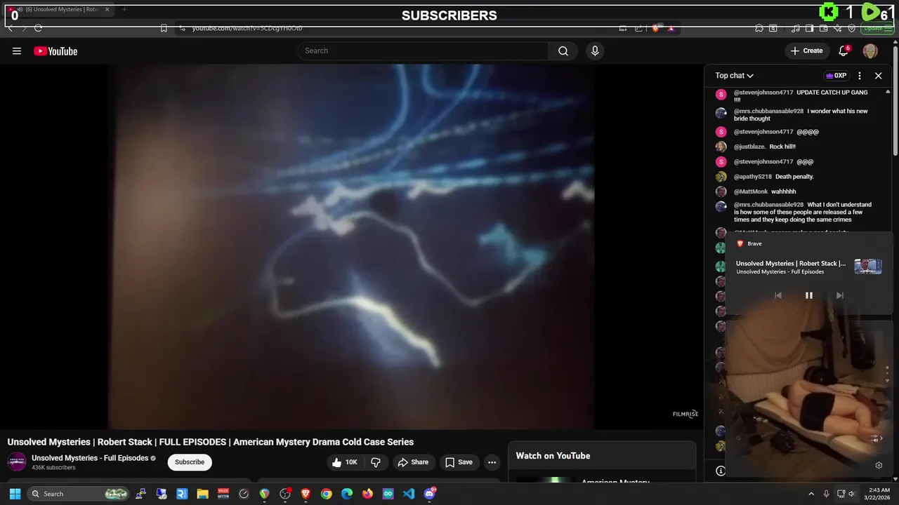Open the YouTube guide hamburger menu

pyautogui.click(x=17, y=50)
